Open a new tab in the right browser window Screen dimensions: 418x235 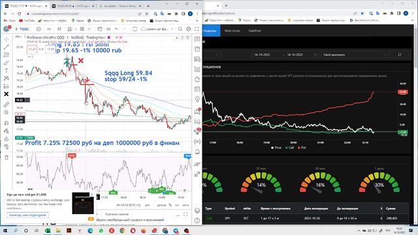tap(226, 5)
